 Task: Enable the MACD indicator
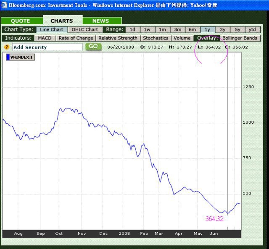[45, 38]
